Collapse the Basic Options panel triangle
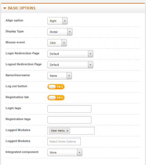 (x=5, y=8)
